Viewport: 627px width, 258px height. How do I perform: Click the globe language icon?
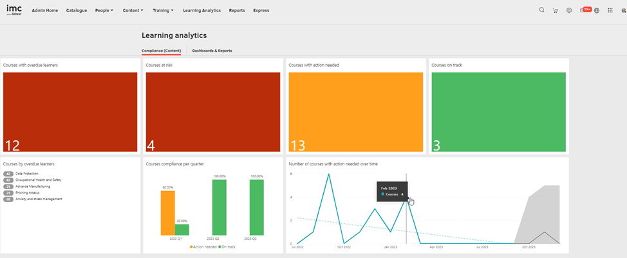(x=597, y=10)
